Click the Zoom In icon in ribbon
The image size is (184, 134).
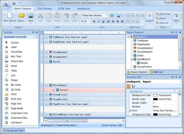coord(158,23)
